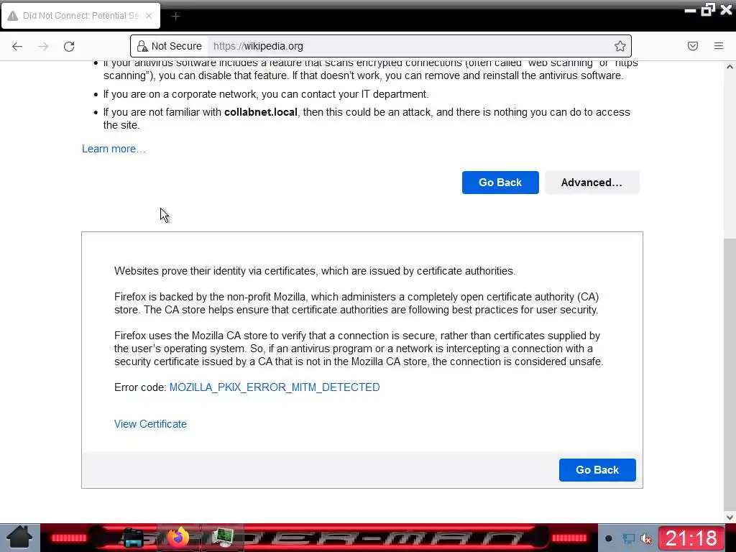This screenshot has width=736, height=552.
Task: Click the tab warning triangle icon
Action: pos(13,16)
